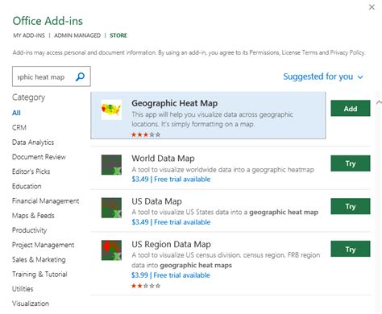Select the Education category
The image size is (382, 314).
tap(27, 186)
